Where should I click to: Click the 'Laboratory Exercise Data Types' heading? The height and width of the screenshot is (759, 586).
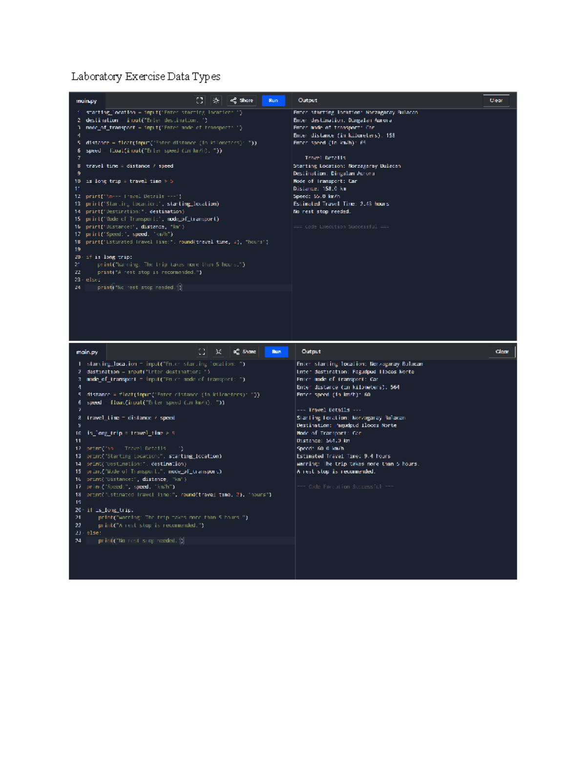[146, 77]
